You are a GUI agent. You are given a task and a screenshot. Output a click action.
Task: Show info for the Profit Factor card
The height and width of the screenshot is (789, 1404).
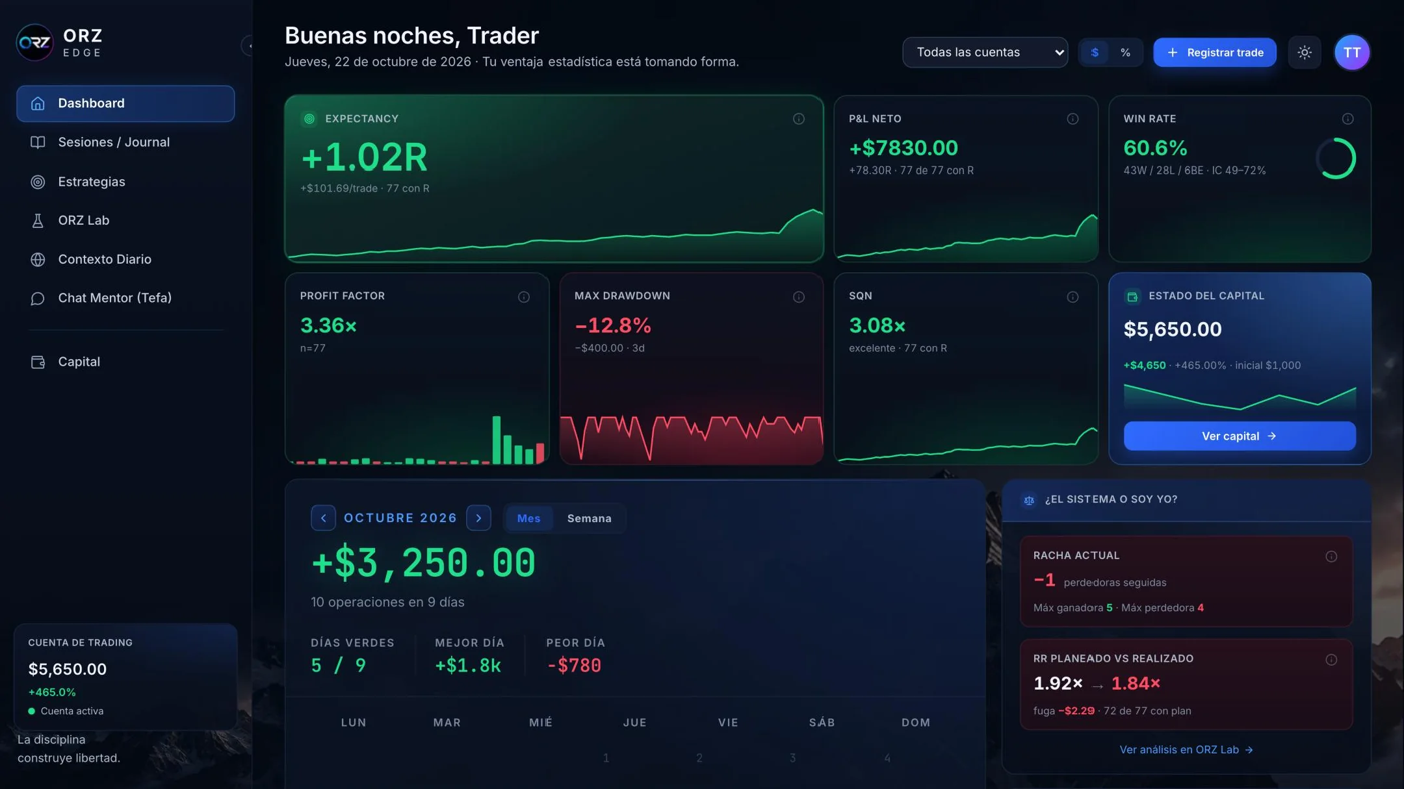[x=524, y=297]
